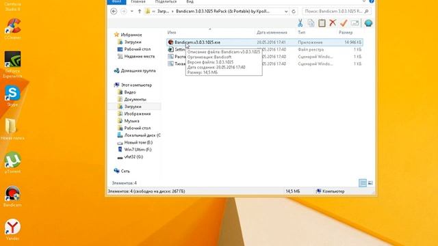This screenshot has width=438, height=246.
Task: Click the ribbon help question icon
Action: [x=372, y=1]
